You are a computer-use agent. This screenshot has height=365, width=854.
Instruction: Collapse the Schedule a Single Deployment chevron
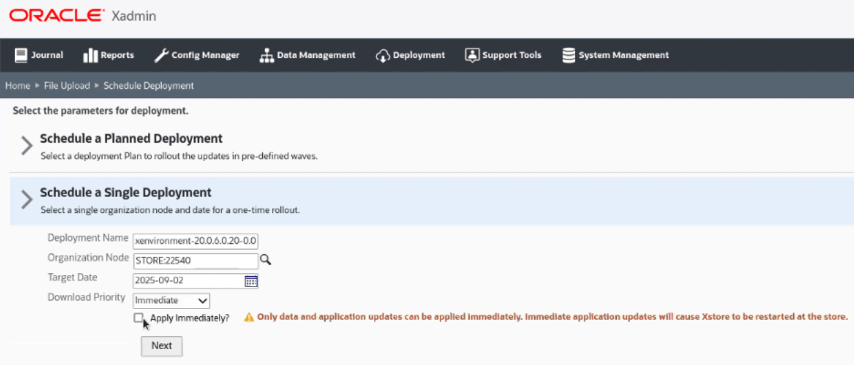coord(26,200)
